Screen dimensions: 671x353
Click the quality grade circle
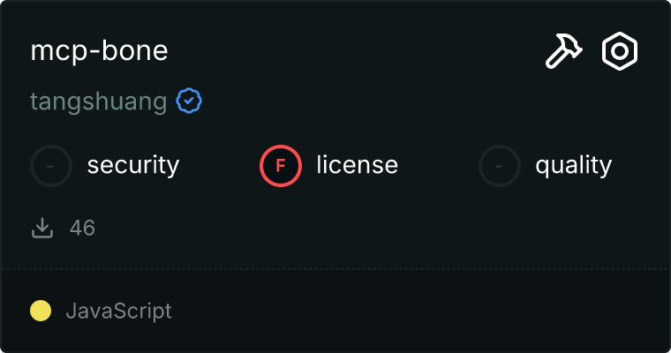pyautogui.click(x=500, y=165)
